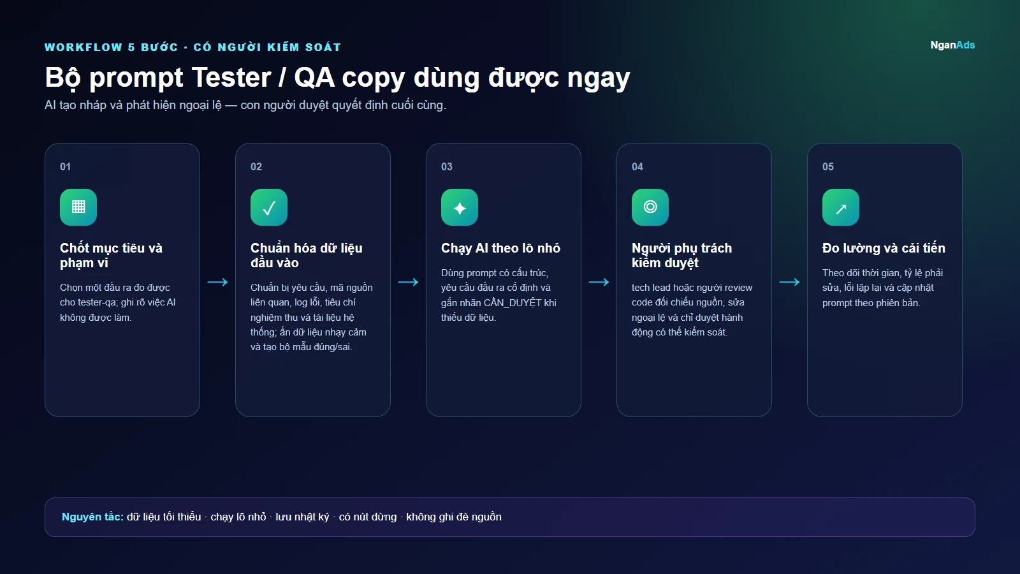This screenshot has height=574, width=1020.
Task: Click the step number '03'
Action: click(x=447, y=166)
